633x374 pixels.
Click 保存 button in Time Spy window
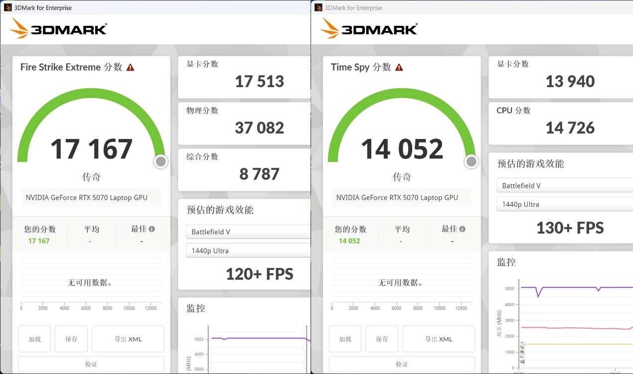click(382, 339)
